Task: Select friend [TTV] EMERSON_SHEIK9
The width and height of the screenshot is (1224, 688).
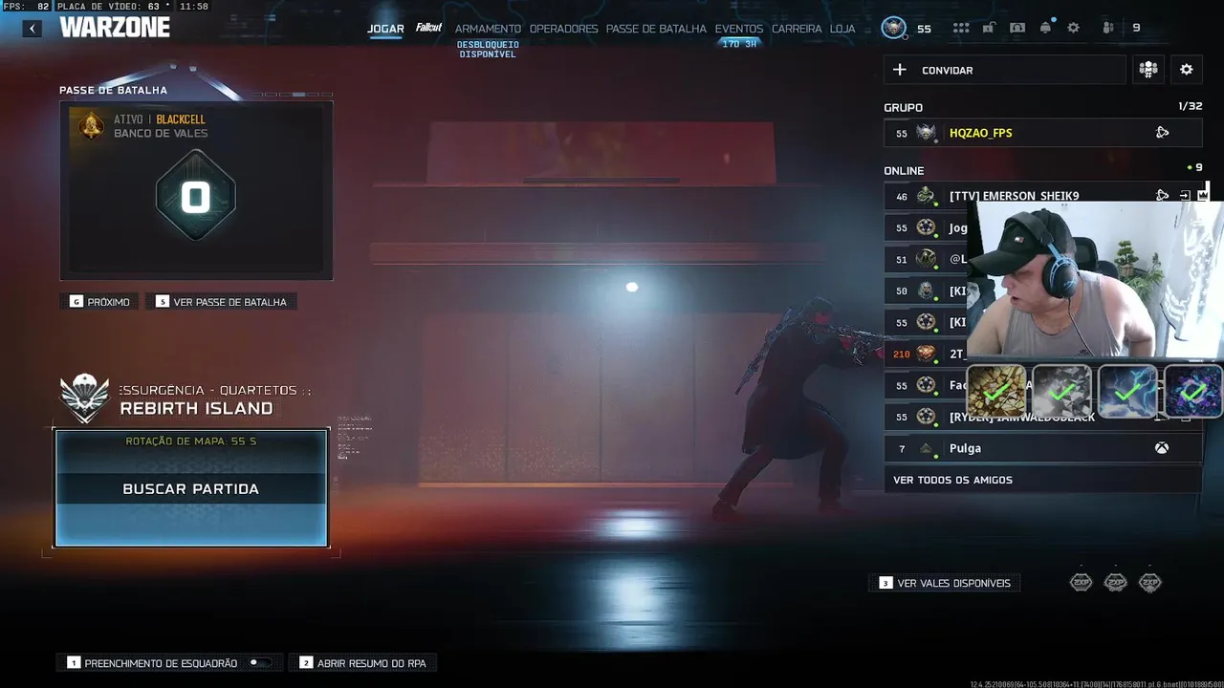Action: [1014, 196]
